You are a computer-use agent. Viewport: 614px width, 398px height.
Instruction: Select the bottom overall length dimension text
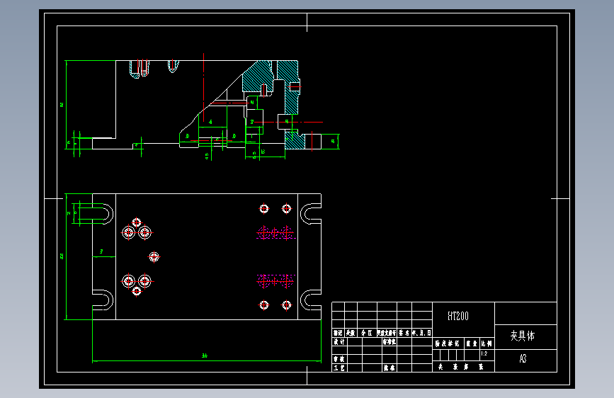pyautogui.click(x=205, y=356)
